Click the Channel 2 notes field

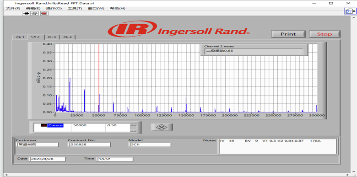[x=254, y=51]
